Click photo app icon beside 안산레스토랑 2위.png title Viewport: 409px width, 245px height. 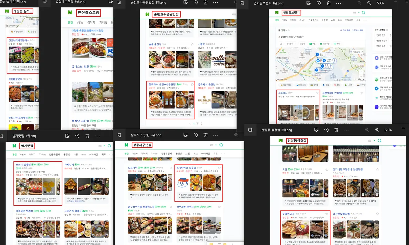[x=45, y=2]
